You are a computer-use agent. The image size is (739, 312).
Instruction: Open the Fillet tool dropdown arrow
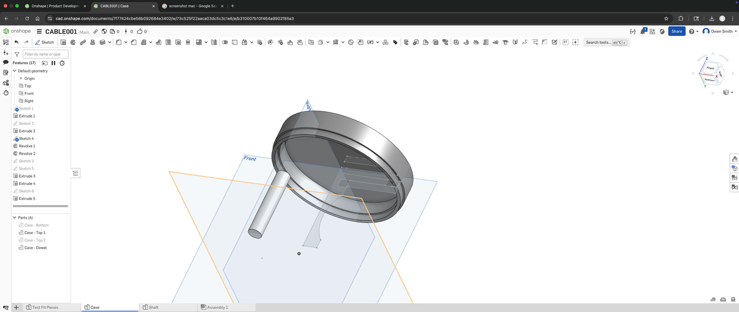pyautogui.click(x=126, y=42)
